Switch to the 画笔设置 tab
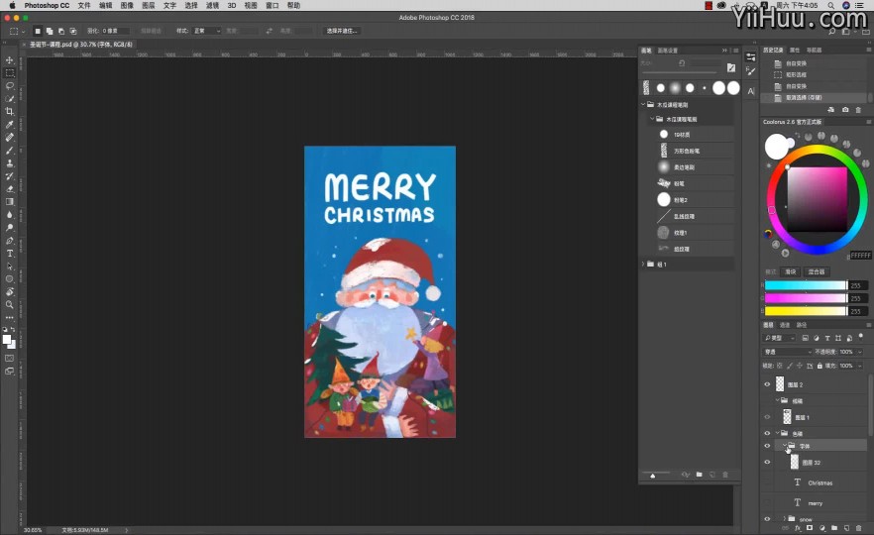The height and width of the screenshot is (535, 874). coord(667,51)
